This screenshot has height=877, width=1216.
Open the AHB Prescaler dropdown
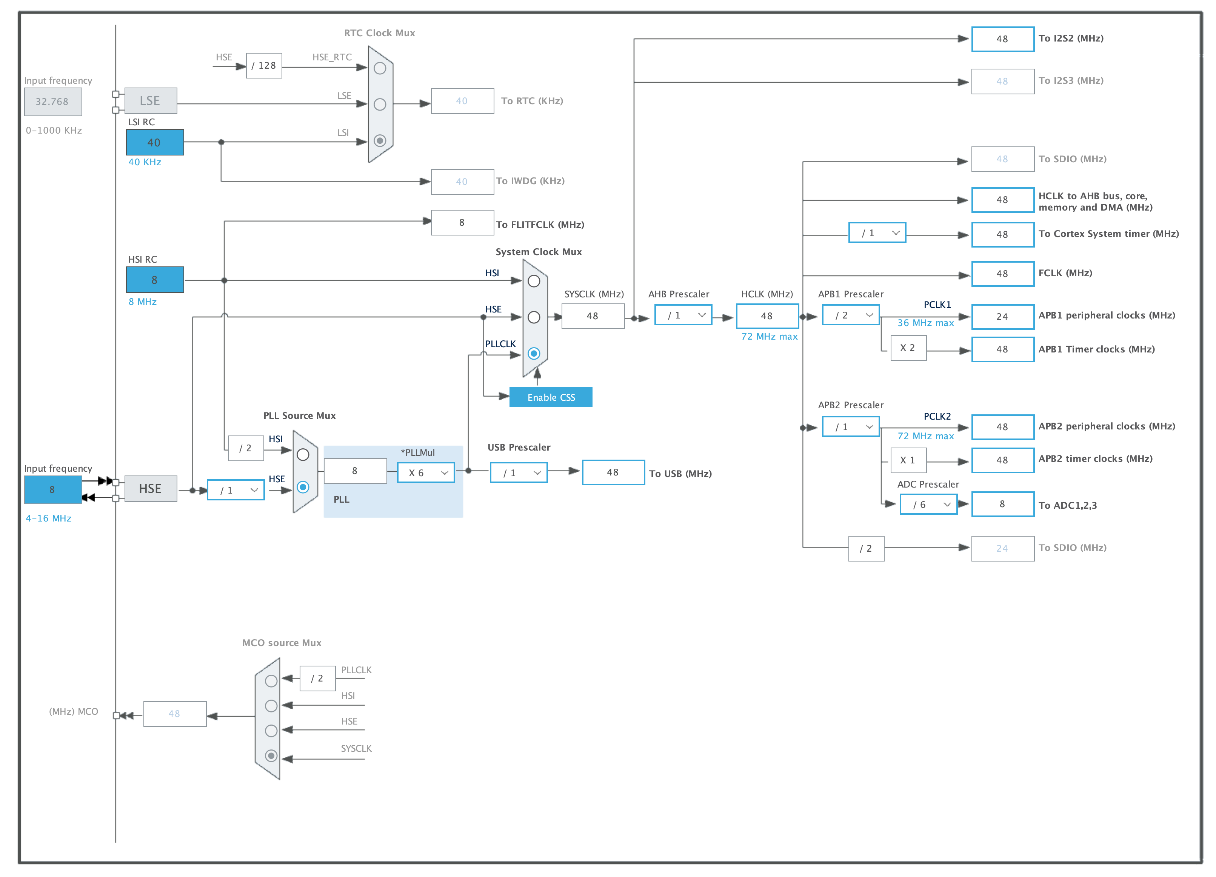click(x=683, y=315)
